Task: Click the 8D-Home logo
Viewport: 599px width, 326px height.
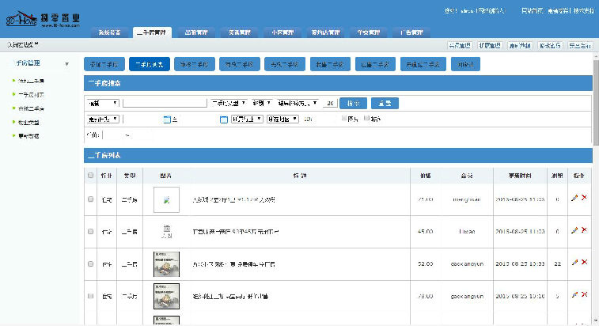Action: 43,19
